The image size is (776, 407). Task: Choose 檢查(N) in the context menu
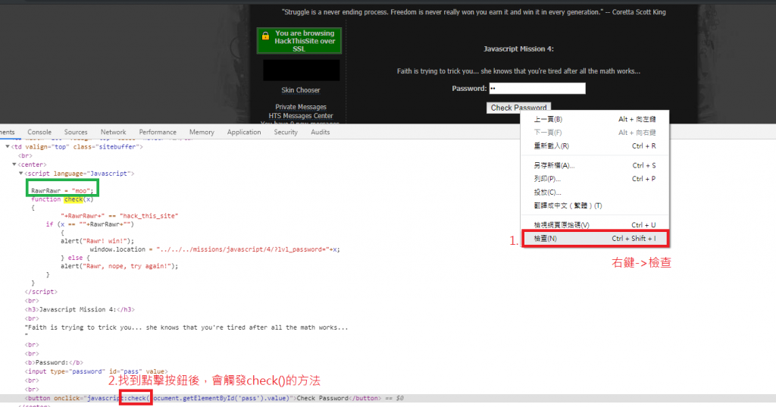pyautogui.click(x=594, y=239)
